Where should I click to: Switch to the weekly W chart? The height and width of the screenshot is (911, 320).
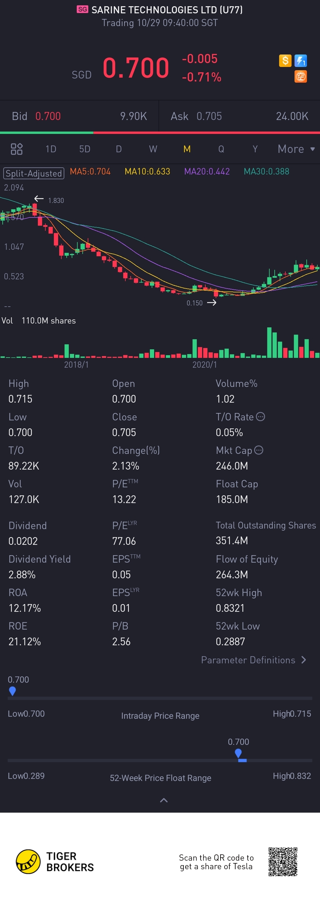(x=153, y=149)
